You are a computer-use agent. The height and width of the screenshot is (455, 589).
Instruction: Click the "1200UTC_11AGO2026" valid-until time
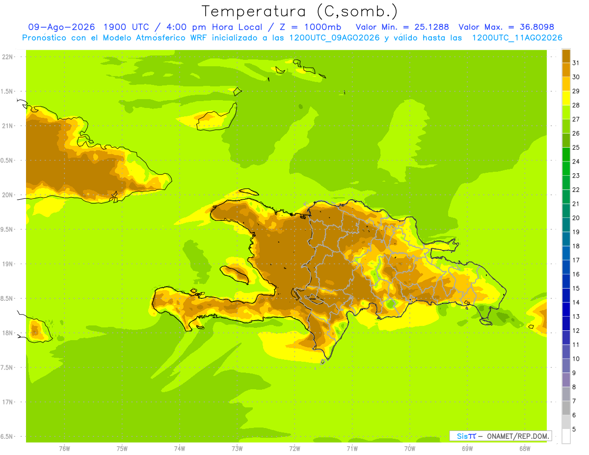click(517, 38)
